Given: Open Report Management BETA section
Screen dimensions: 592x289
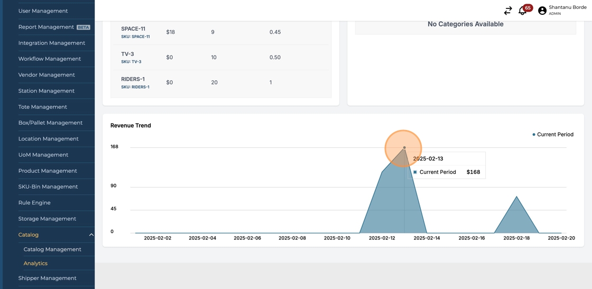Looking at the screenshot, I should (46, 27).
